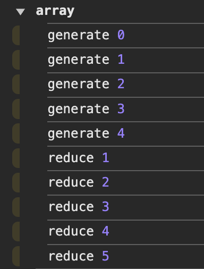Click the olive marker beside reduce 5

click(x=16, y=256)
